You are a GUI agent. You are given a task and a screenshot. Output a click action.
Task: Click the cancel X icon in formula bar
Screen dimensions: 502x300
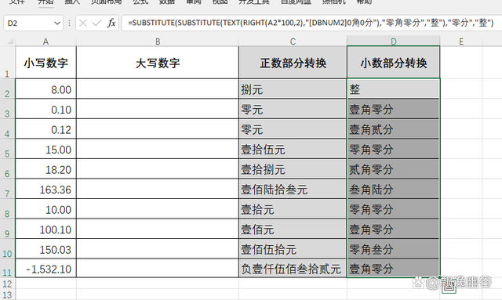(x=83, y=23)
